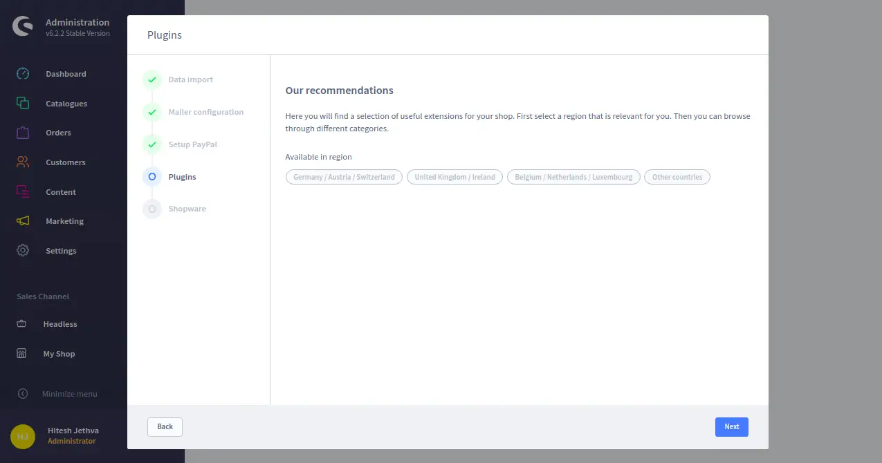Image resolution: width=882 pixels, height=463 pixels.
Task: Open the Content menu item
Action: [61, 192]
